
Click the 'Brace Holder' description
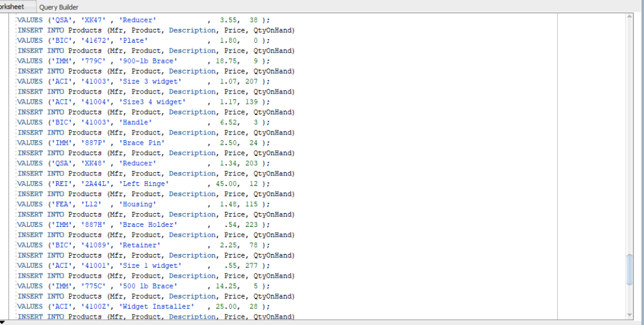click(x=148, y=225)
